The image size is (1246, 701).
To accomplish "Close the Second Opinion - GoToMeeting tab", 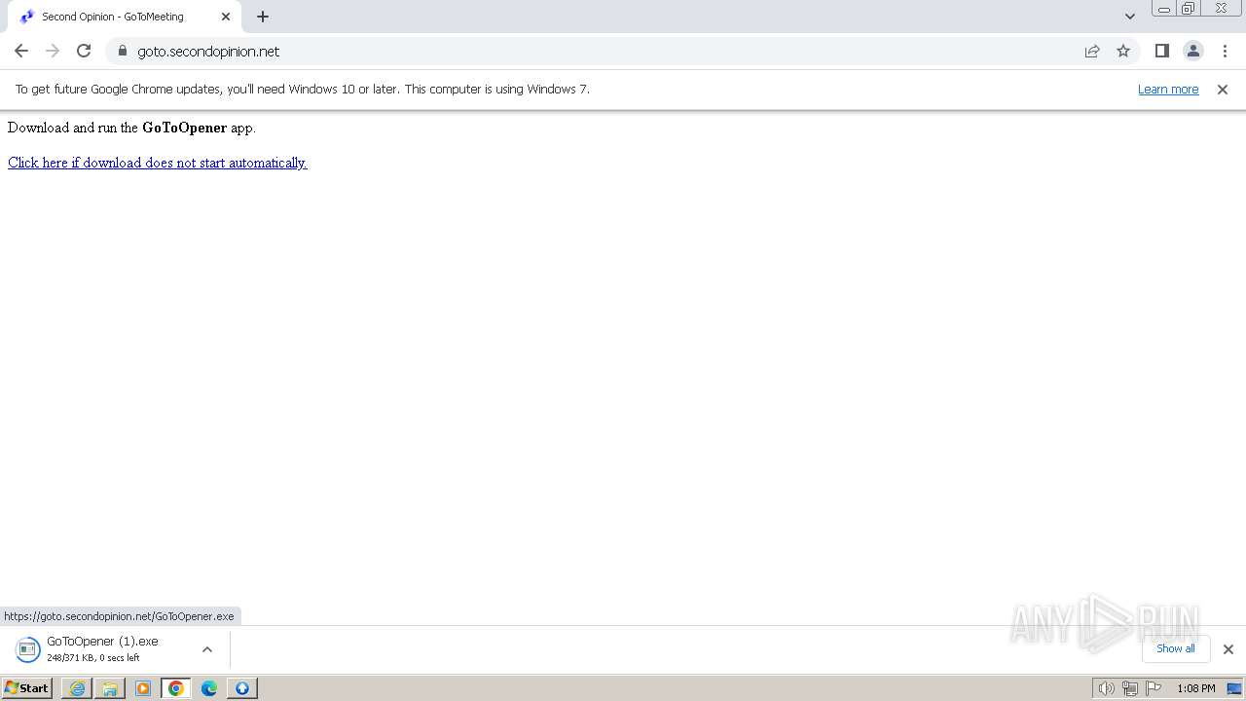I will click(226, 17).
